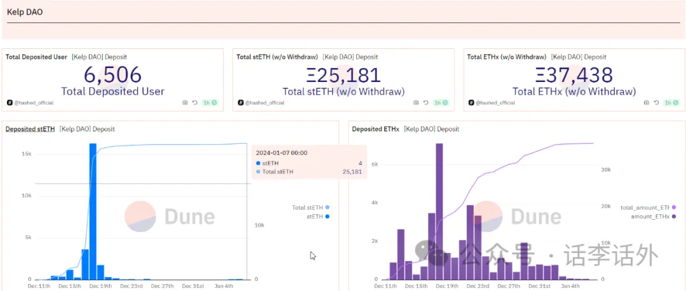Screen dimensions: 686x291
Task: Click 30k label on ETHx chart right axis
Action: coord(605,170)
